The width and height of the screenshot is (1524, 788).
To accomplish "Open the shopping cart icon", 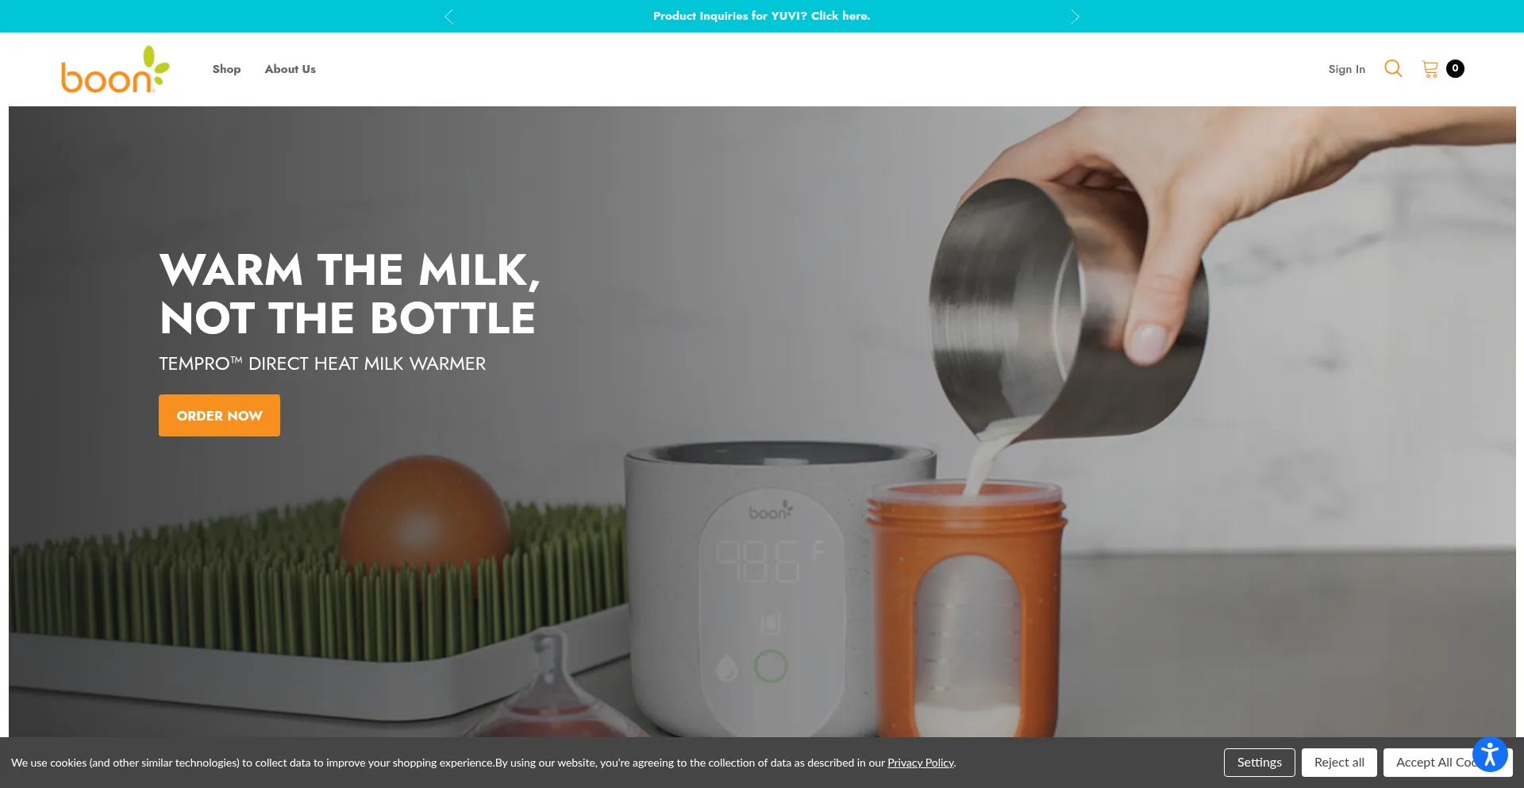I will click(1430, 69).
